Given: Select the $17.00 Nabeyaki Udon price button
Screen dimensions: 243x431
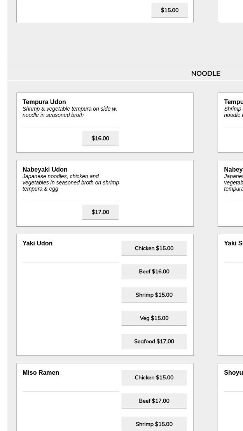Looking at the screenshot, I should (100, 212).
